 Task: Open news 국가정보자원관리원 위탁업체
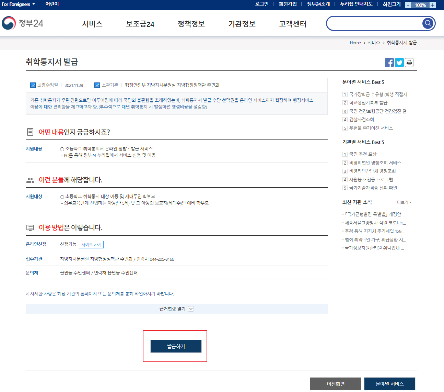click(x=374, y=248)
